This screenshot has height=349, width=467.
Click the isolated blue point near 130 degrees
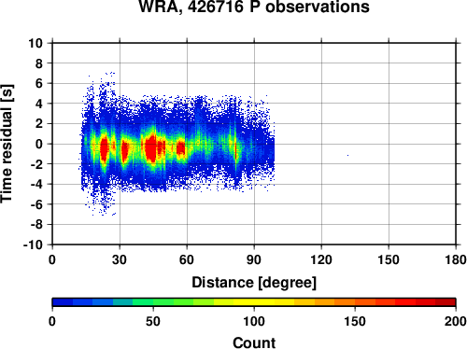click(x=347, y=155)
